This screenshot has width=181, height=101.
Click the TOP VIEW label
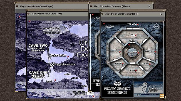(x=132, y=24)
